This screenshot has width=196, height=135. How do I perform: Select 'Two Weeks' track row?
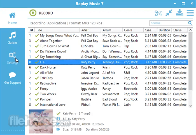[108, 94]
